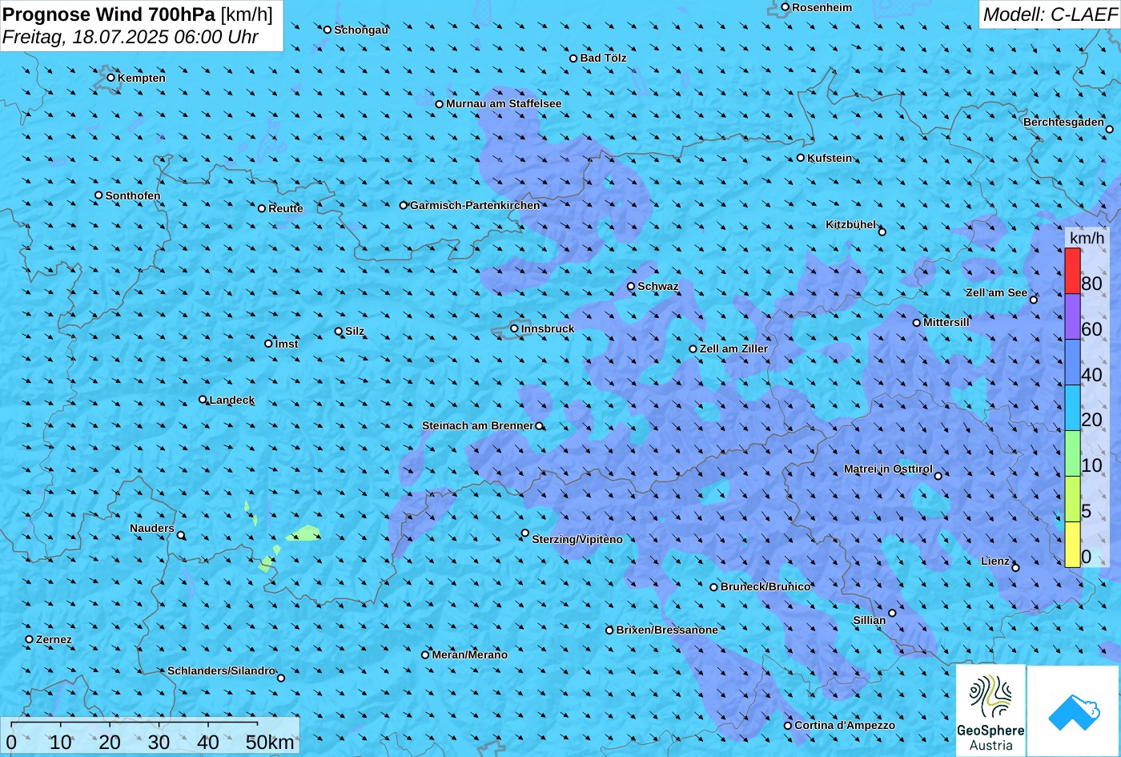Click the Rosenheim city marker
This screenshot has width=1121, height=757.
pos(786,7)
